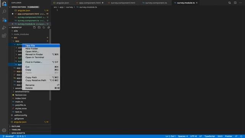Screen dimensions: 245x138
Task: Close the survey.module.ts tab
Action: tap(197, 3)
